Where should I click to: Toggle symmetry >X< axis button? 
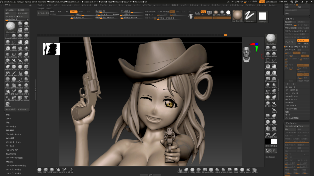[x=172, y=11]
